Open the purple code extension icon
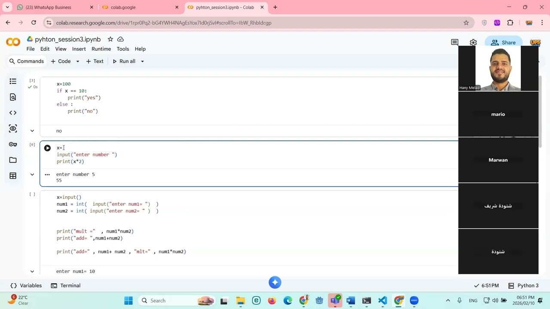Viewport: 550px width, 309px height. [497, 23]
